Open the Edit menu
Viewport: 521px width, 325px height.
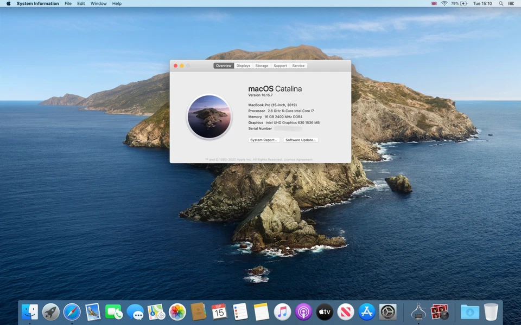(81, 3)
